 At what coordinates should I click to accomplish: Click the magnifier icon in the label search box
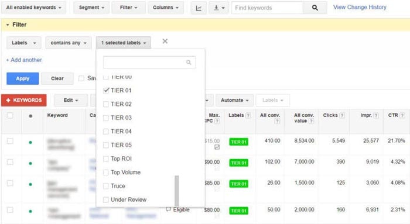(x=189, y=63)
